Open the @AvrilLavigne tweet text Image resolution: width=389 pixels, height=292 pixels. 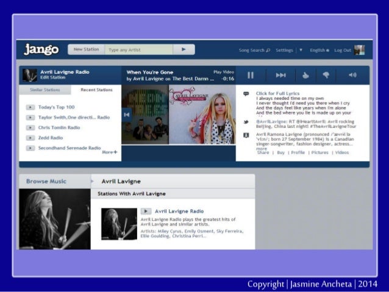pos(306,124)
